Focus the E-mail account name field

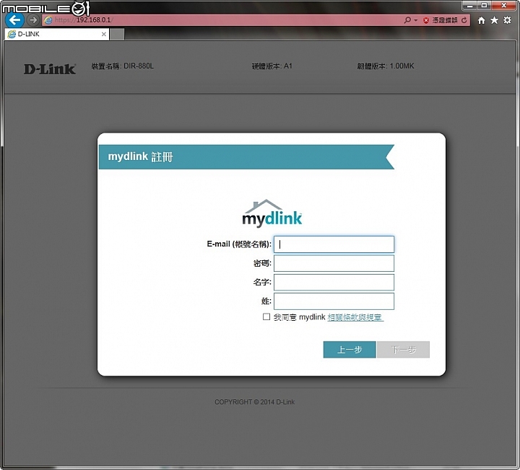(334, 244)
